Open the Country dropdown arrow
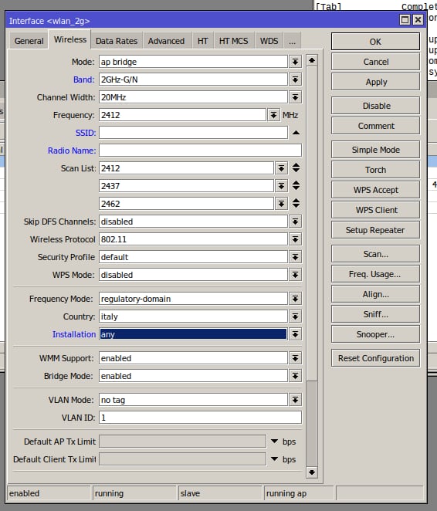The height and width of the screenshot is (511, 437). [x=295, y=316]
